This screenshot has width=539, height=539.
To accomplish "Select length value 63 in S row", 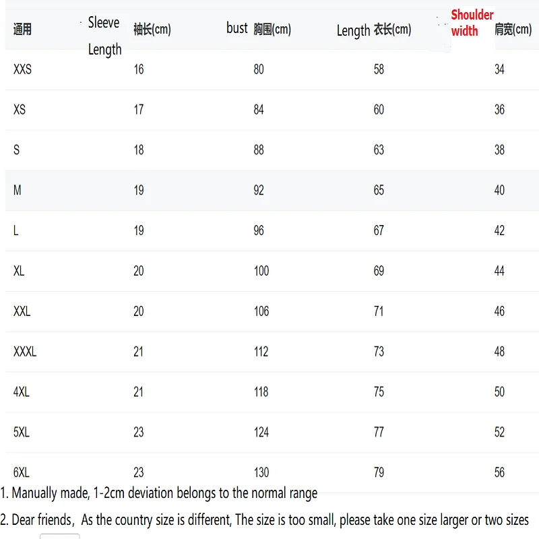I will [x=379, y=150].
